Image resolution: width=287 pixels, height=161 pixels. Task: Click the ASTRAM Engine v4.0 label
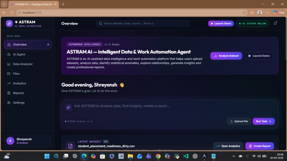point(79,121)
